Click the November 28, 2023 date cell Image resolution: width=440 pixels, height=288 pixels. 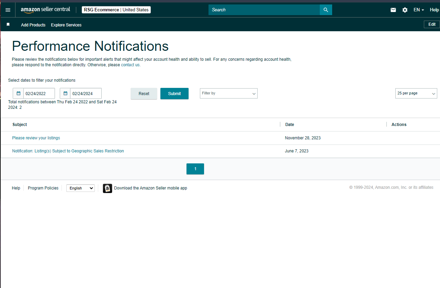tap(303, 138)
